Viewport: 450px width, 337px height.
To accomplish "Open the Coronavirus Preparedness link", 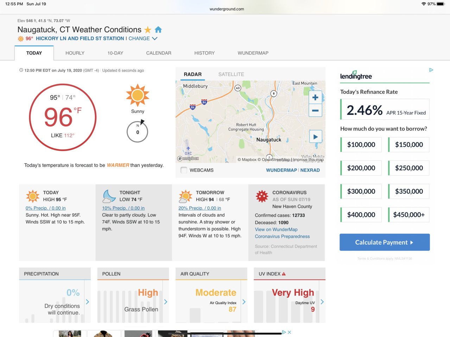I will (283, 236).
